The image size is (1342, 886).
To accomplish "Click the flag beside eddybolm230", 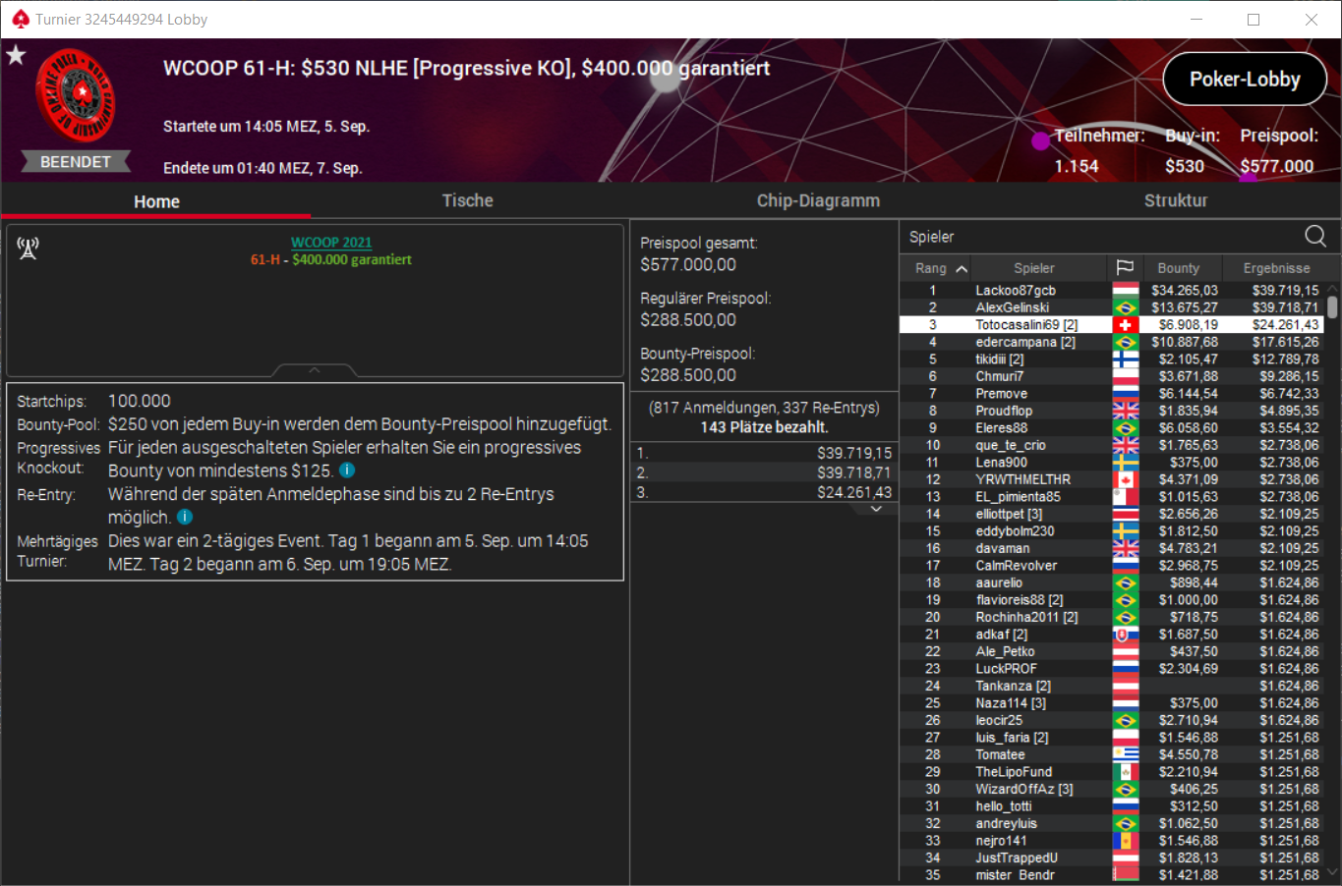I will (x=1125, y=531).
